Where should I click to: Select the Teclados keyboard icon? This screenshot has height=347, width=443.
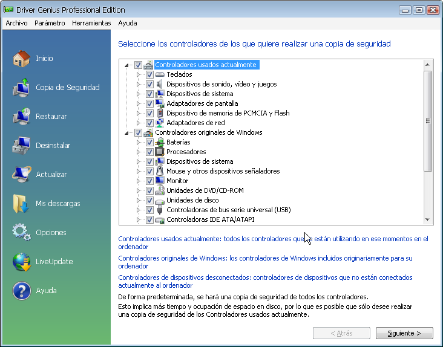160,74
